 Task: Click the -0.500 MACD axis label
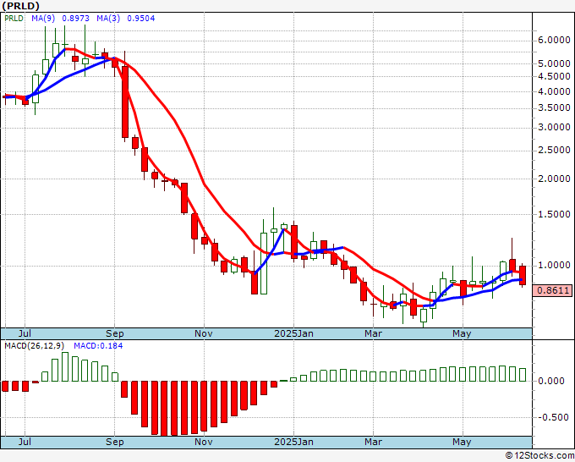pyautogui.click(x=551, y=417)
